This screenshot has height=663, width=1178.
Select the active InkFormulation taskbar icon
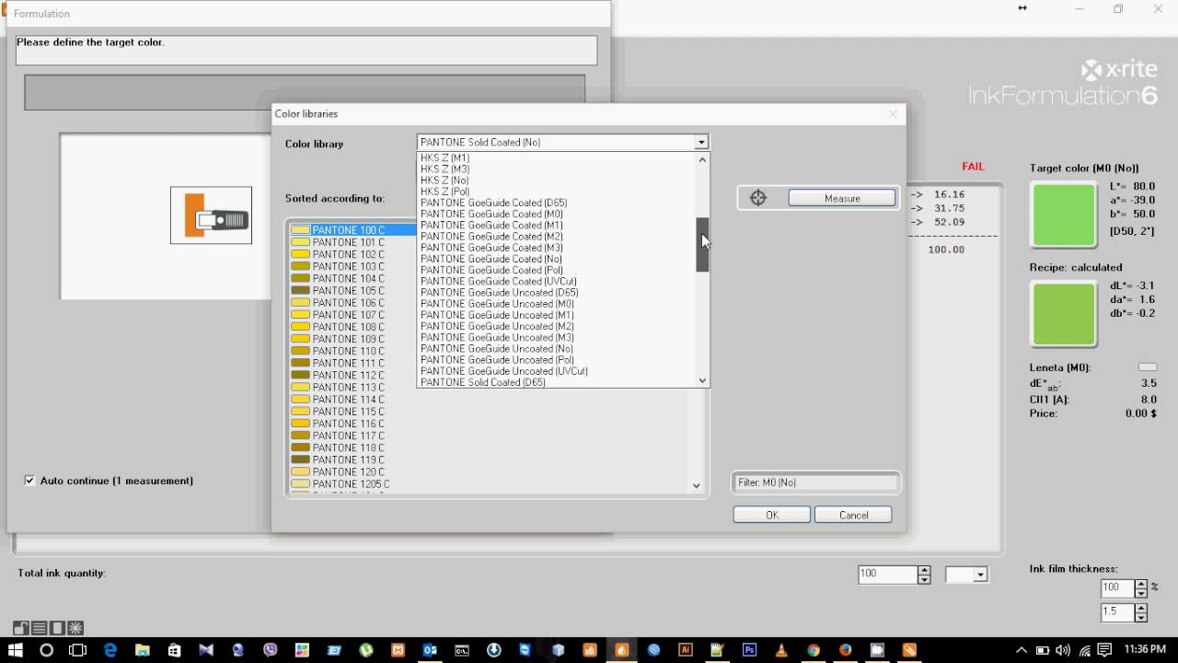621,650
